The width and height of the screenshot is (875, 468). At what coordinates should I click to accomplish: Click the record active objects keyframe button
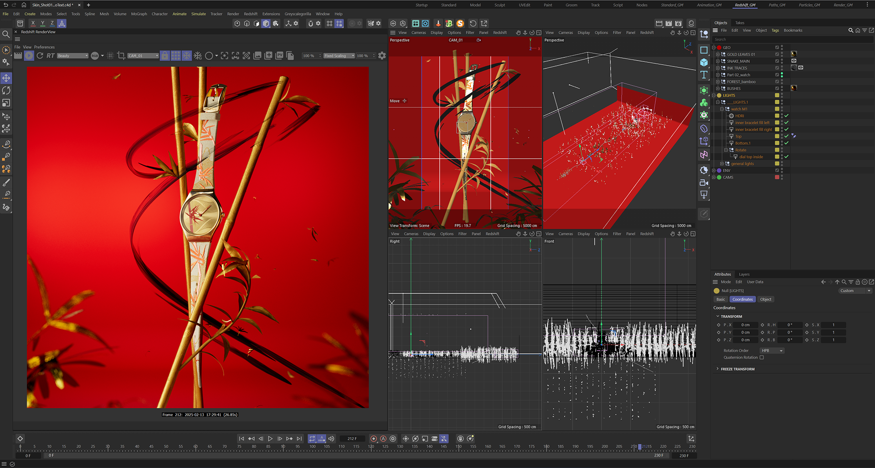374,438
